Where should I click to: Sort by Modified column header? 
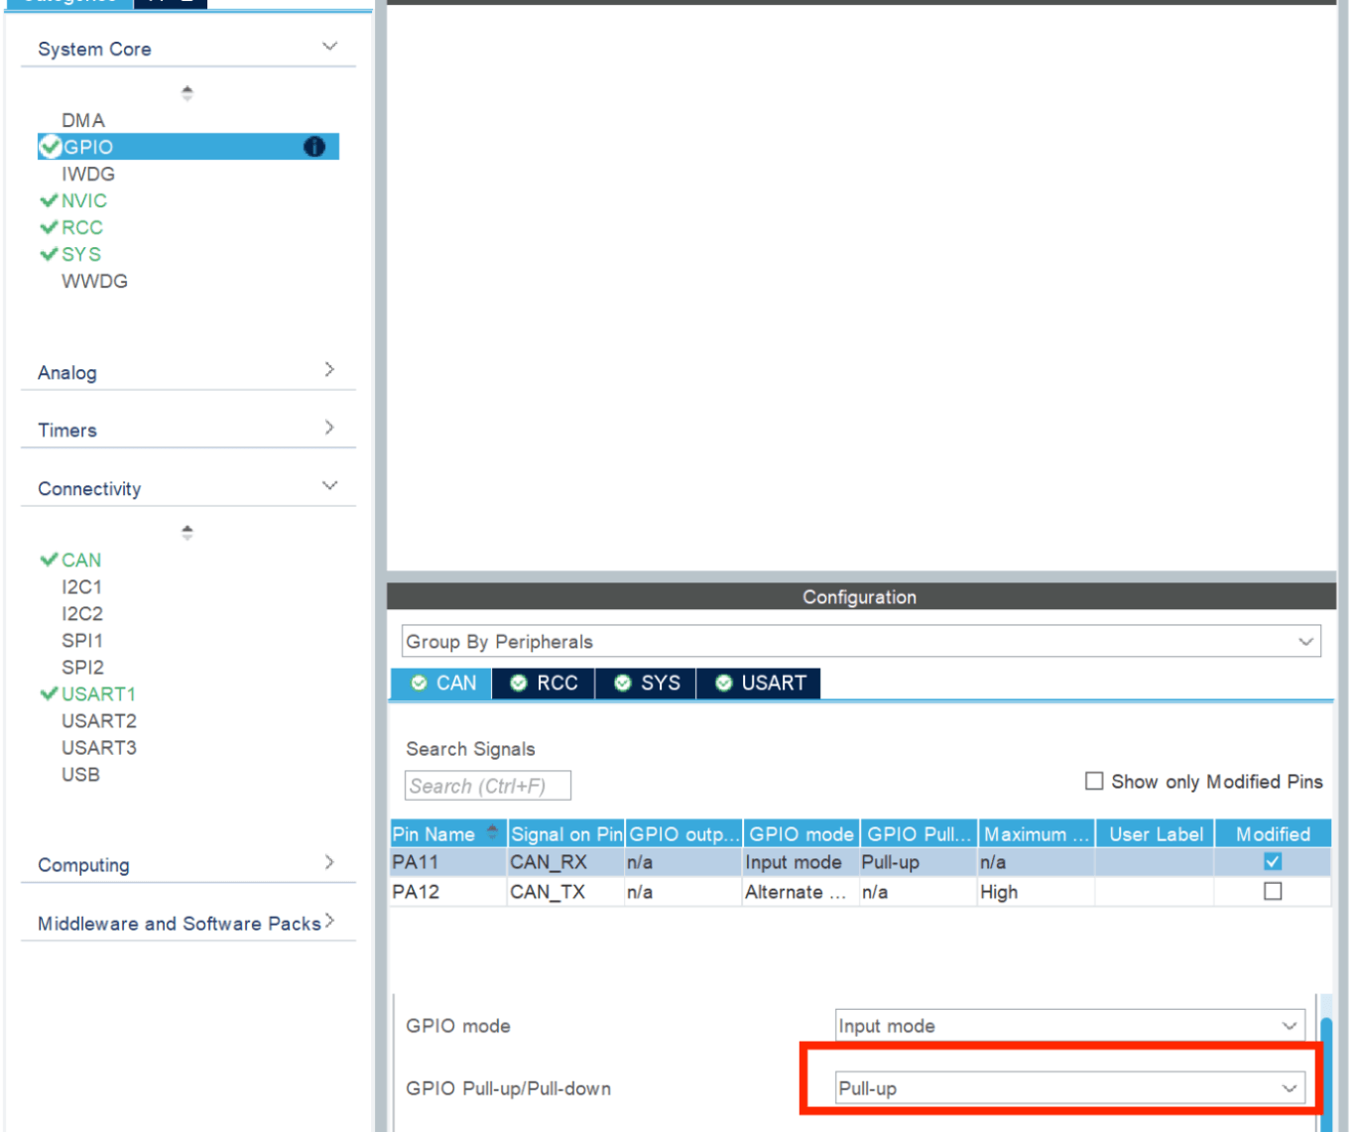[x=1274, y=834]
